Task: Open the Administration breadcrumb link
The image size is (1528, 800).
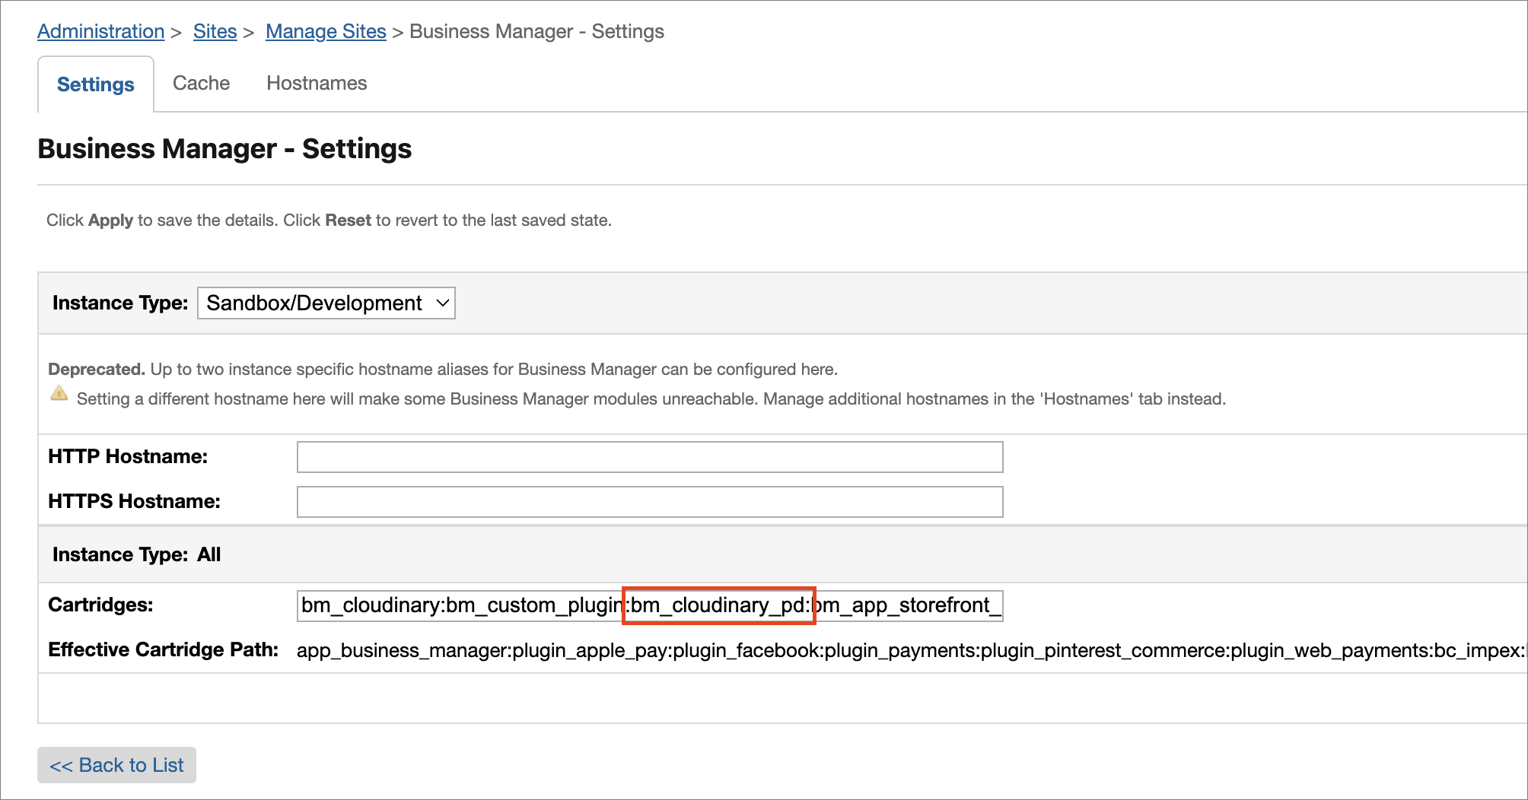Action: pos(100,31)
